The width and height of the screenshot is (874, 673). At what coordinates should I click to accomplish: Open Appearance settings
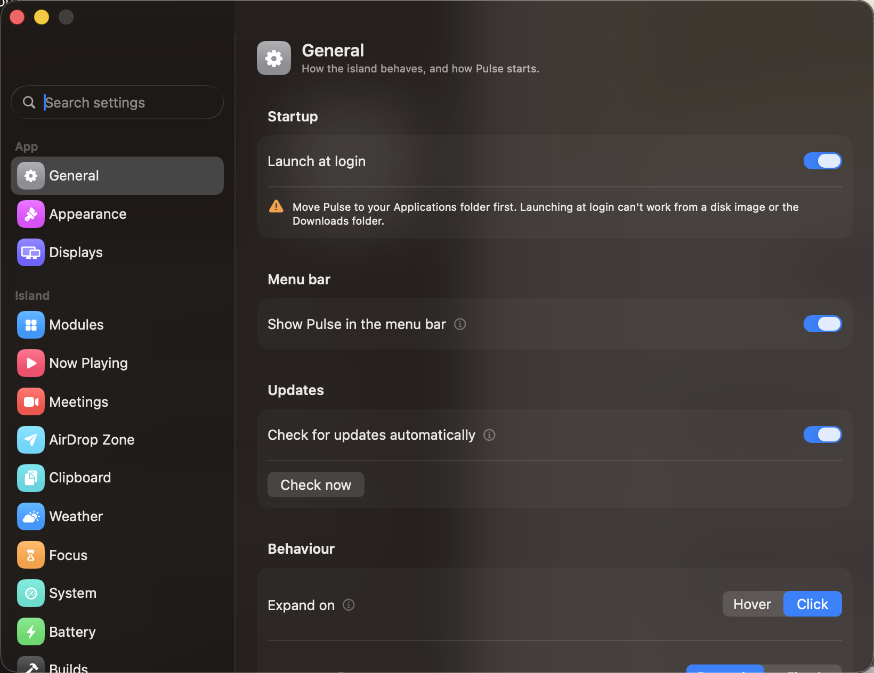click(117, 214)
